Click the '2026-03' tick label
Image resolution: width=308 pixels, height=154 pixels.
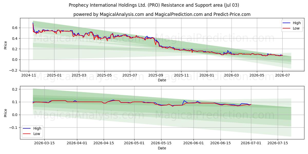click(232, 75)
